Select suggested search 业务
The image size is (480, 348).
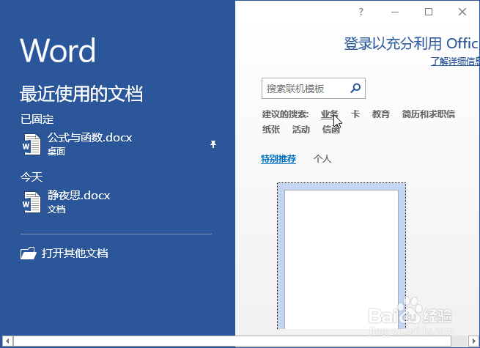[x=329, y=114]
